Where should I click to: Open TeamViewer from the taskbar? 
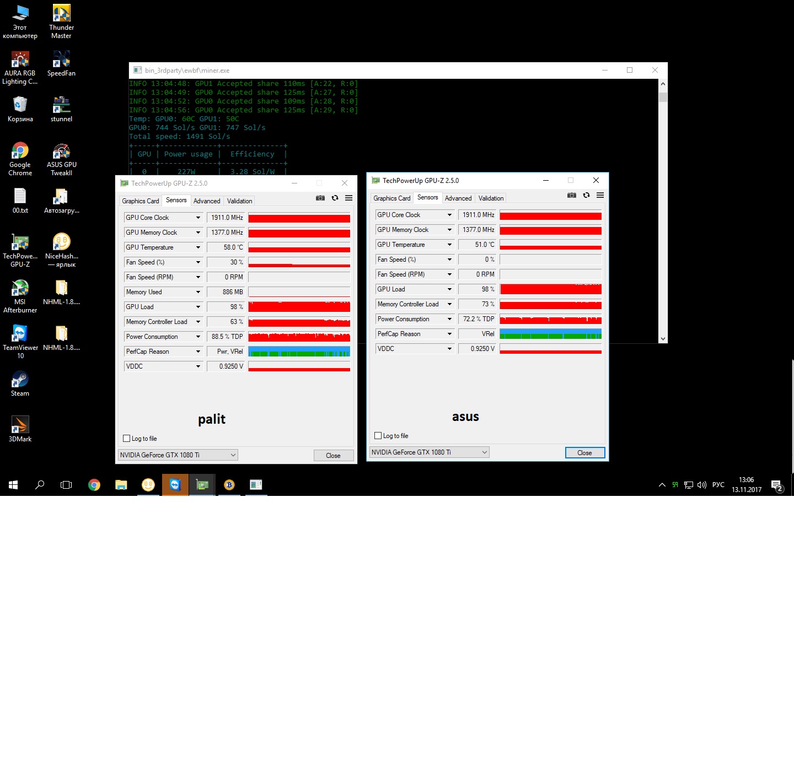coord(175,485)
